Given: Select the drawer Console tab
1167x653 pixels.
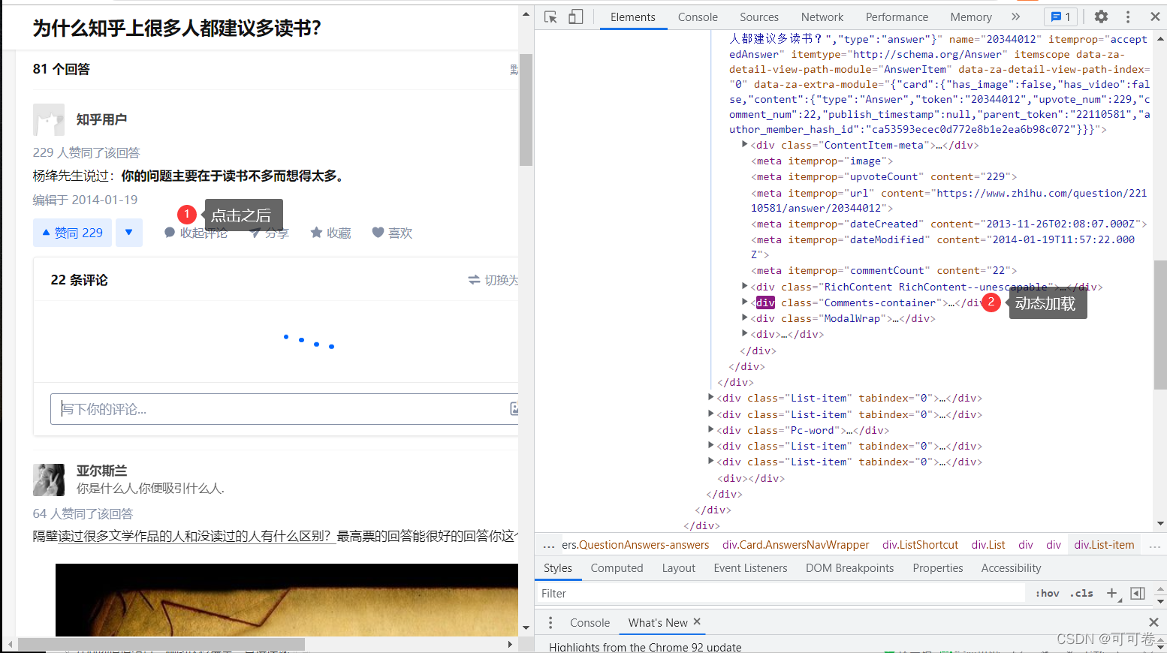Looking at the screenshot, I should pos(590,623).
